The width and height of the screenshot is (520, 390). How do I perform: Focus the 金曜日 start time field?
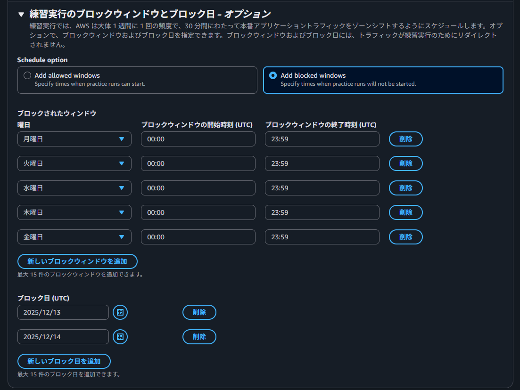point(198,237)
